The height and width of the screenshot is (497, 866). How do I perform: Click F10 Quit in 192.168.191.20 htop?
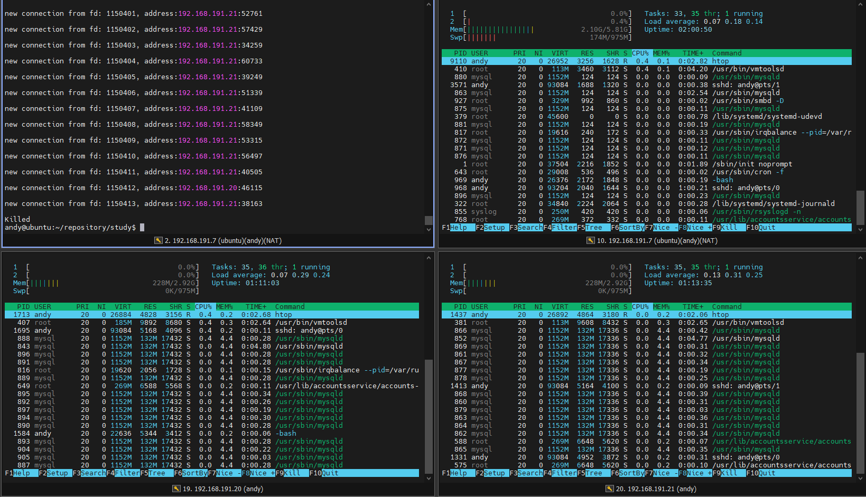324,473
